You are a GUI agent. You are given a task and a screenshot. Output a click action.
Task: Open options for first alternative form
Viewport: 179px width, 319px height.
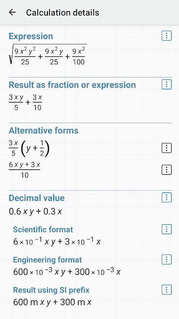(x=167, y=148)
